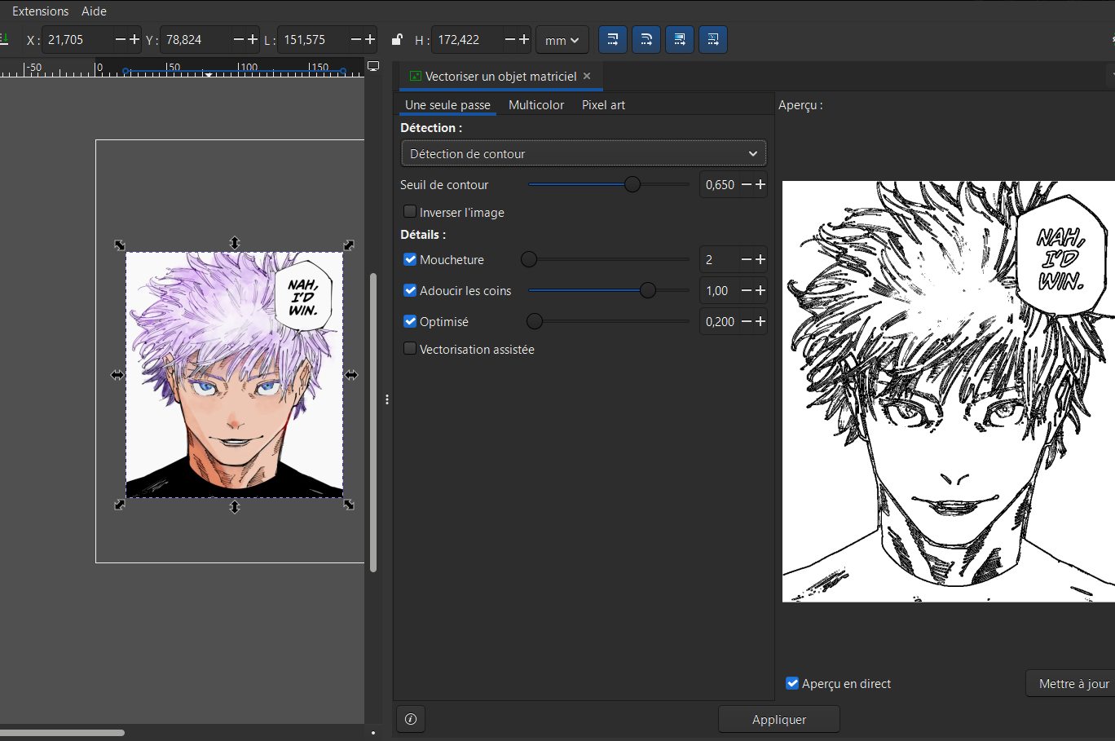The width and height of the screenshot is (1115, 741).
Task: Open the info icon beside Appliquer
Action: pyautogui.click(x=411, y=719)
